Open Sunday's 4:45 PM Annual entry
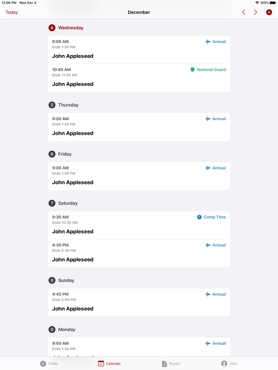 click(139, 302)
